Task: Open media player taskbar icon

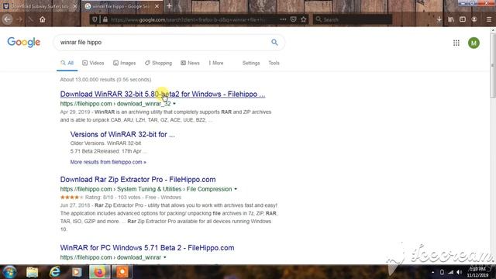Action: (x=77, y=272)
